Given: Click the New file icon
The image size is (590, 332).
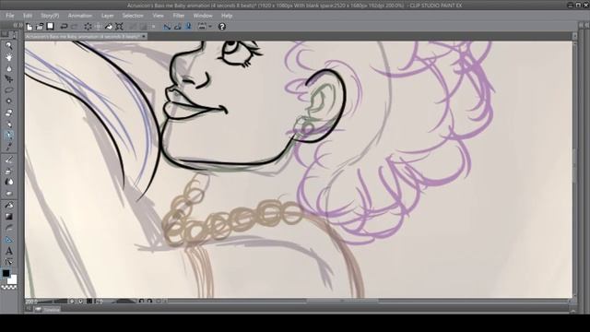Looking at the screenshot, I should (29, 27).
